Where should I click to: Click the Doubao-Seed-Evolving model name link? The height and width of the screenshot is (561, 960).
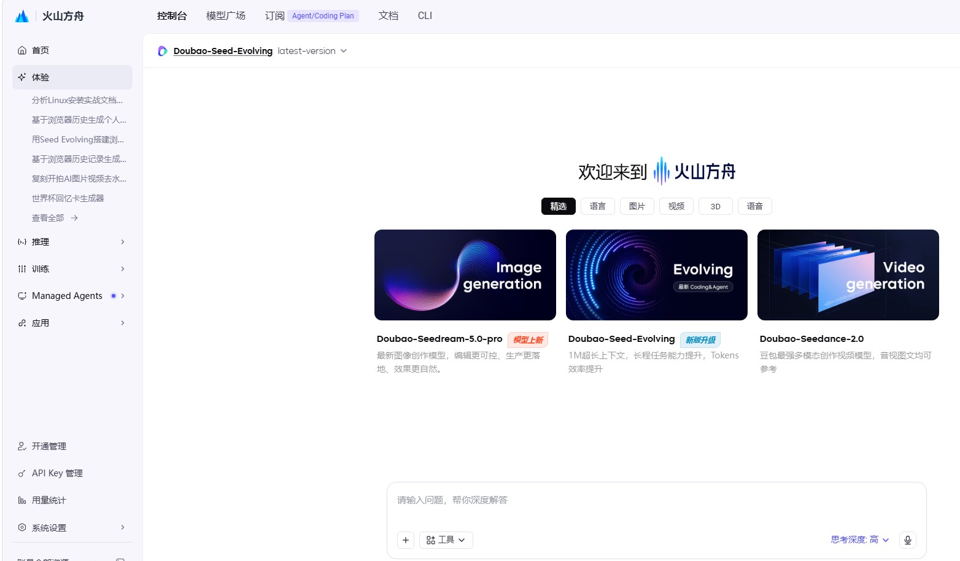223,51
